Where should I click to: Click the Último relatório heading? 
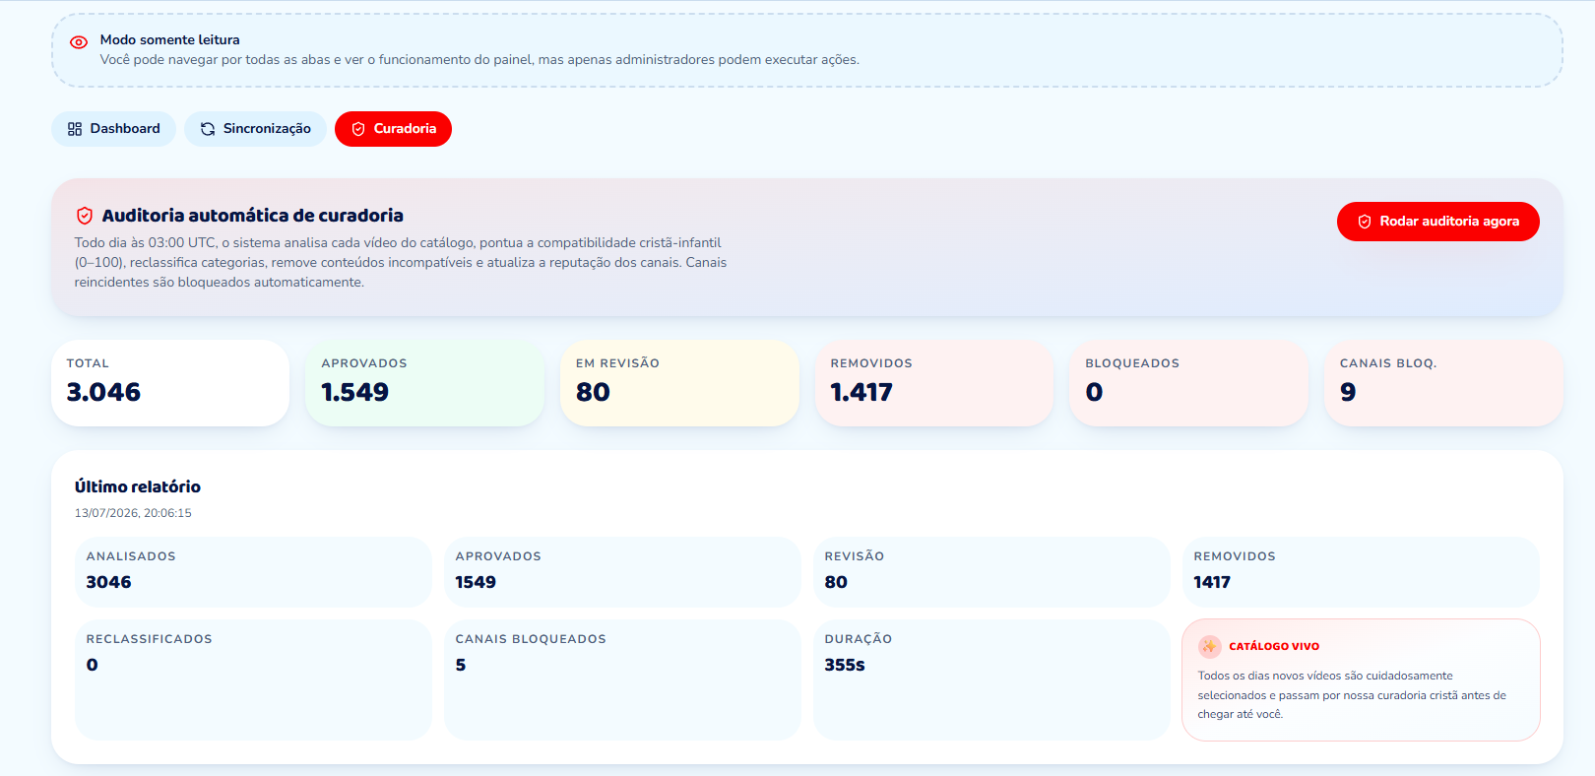pyautogui.click(x=138, y=486)
